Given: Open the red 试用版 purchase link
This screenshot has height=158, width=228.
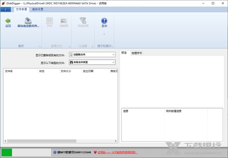Looking at the screenshot, I should point(117,152).
